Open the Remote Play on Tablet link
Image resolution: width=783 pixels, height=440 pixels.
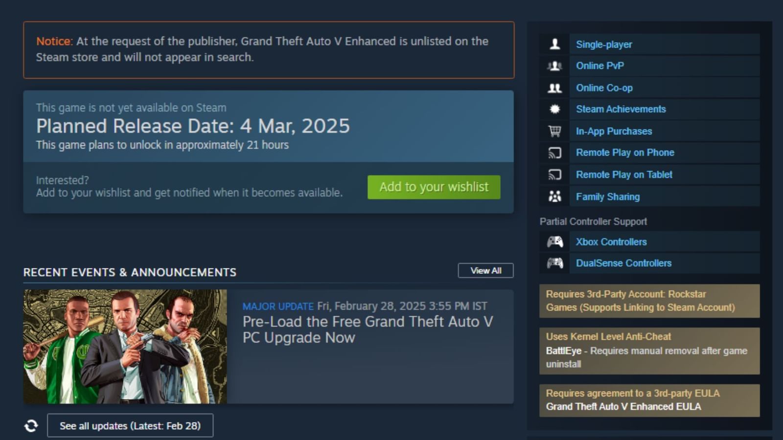pyautogui.click(x=623, y=175)
